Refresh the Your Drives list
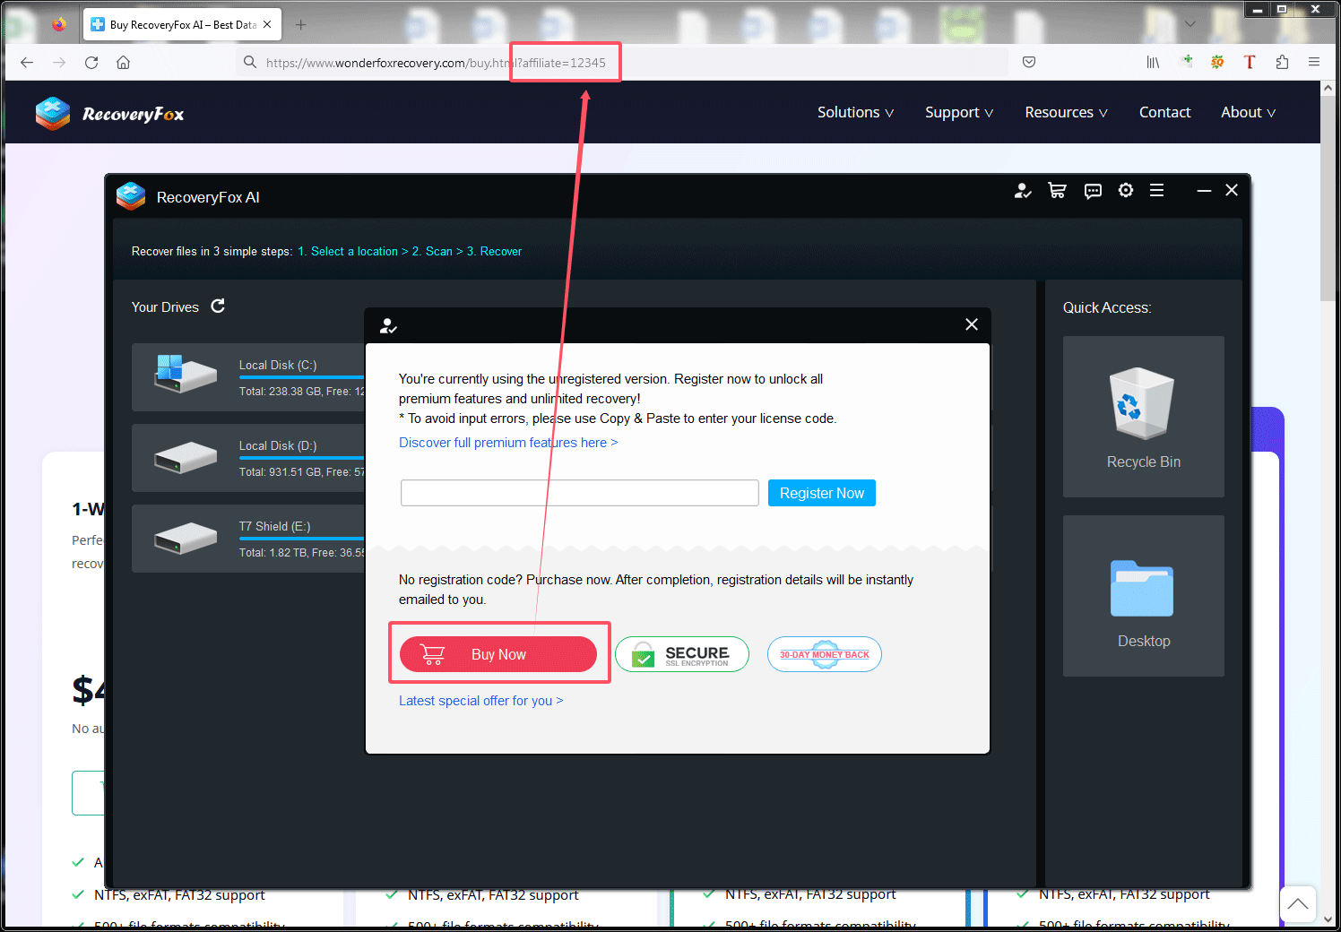The height and width of the screenshot is (932, 1341). tap(218, 306)
